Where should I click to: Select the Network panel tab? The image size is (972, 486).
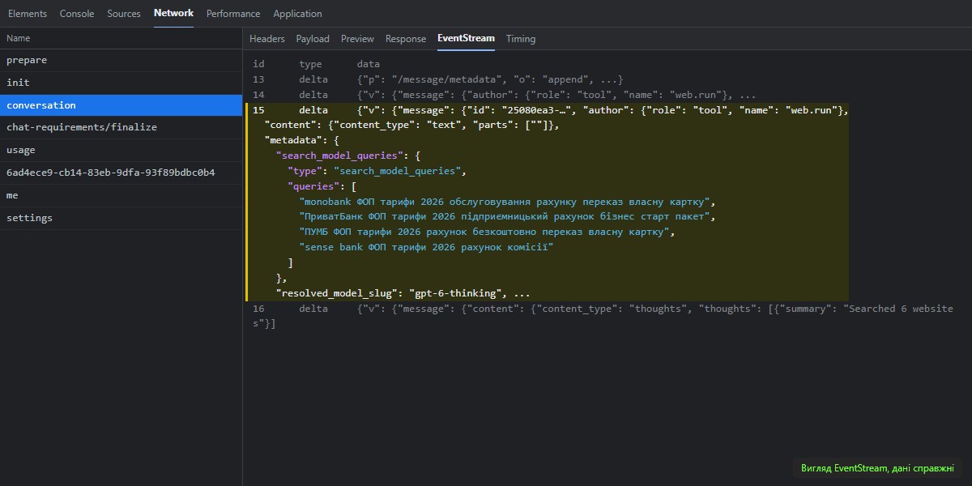(x=173, y=14)
